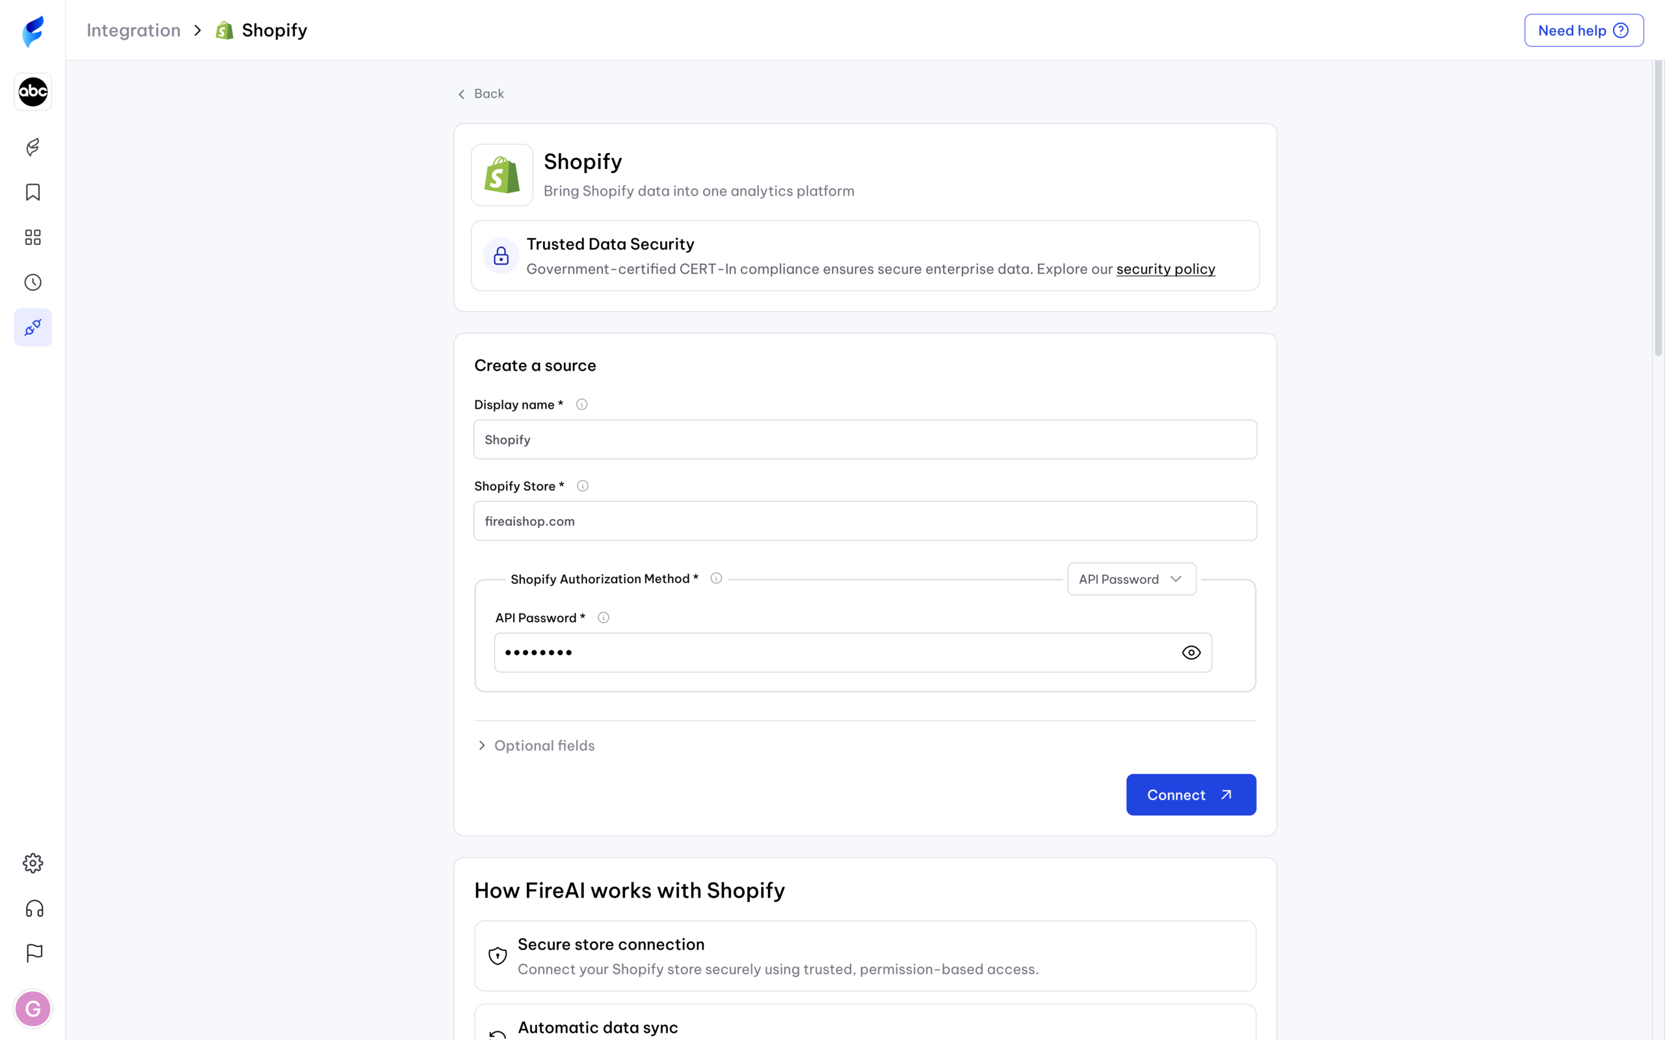Image resolution: width=1665 pixels, height=1040 pixels.
Task: Click the info icon beside Display name
Action: (x=581, y=404)
